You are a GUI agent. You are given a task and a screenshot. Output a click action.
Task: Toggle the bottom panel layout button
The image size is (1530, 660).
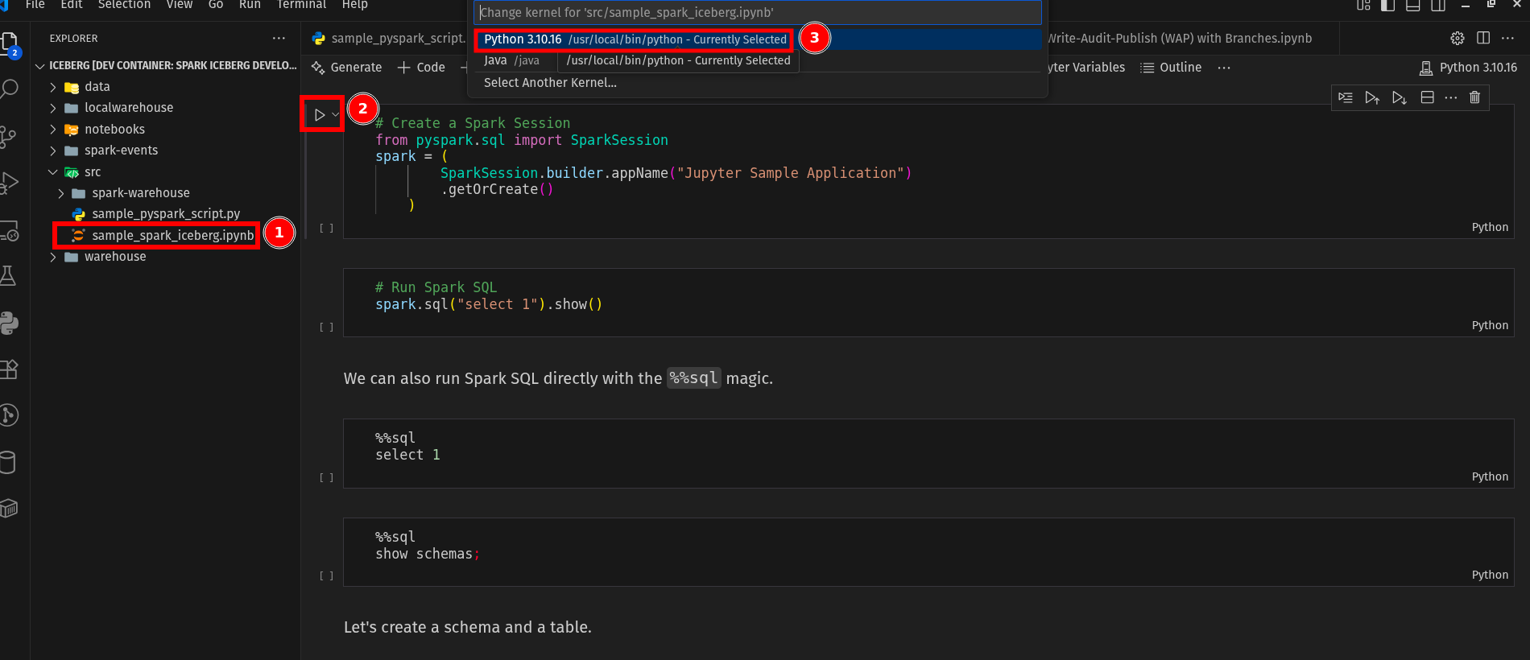coord(1412,5)
